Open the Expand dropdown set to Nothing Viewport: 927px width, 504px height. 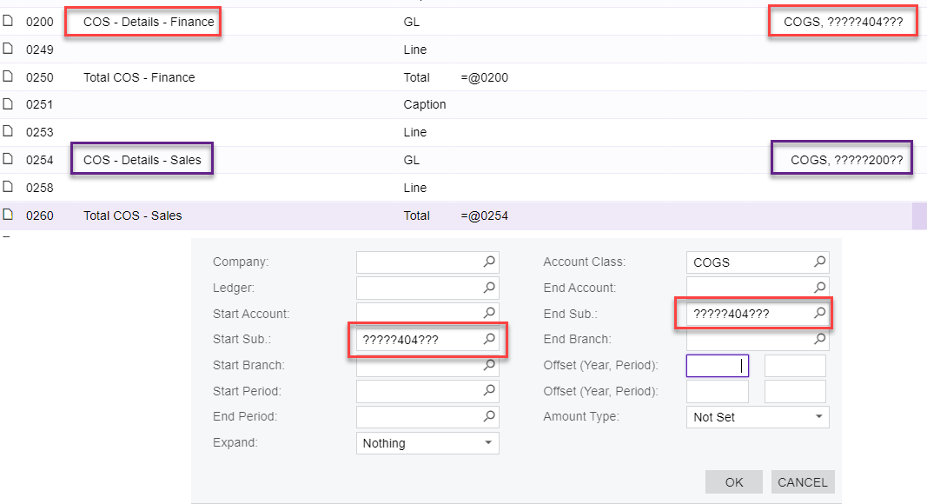488,443
